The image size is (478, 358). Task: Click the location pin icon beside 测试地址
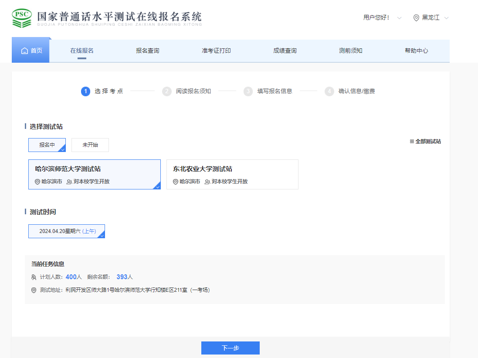[x=34, y=290]
